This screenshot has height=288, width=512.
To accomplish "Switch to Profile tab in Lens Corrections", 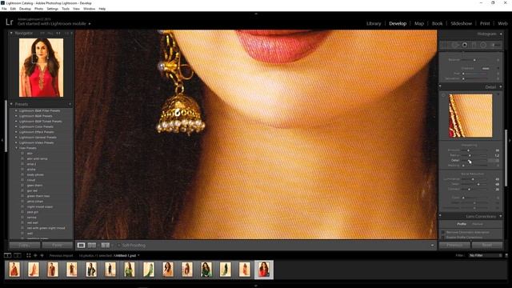I will click(x=462, y=224).
